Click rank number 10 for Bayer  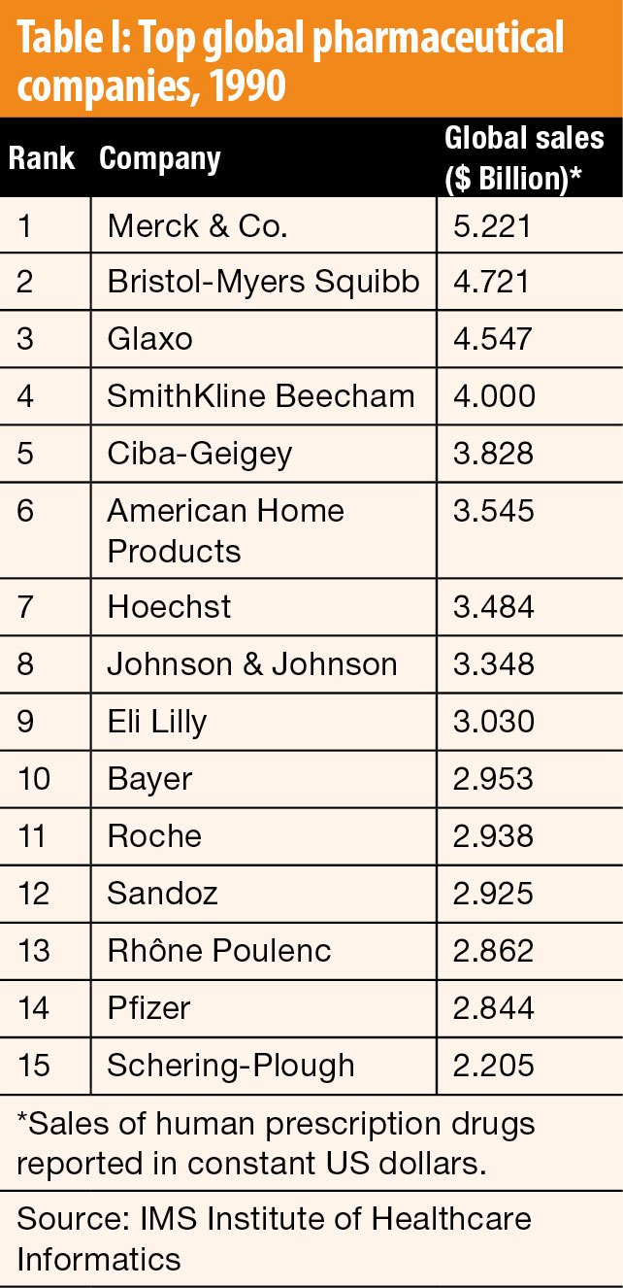tap(34, 779)
